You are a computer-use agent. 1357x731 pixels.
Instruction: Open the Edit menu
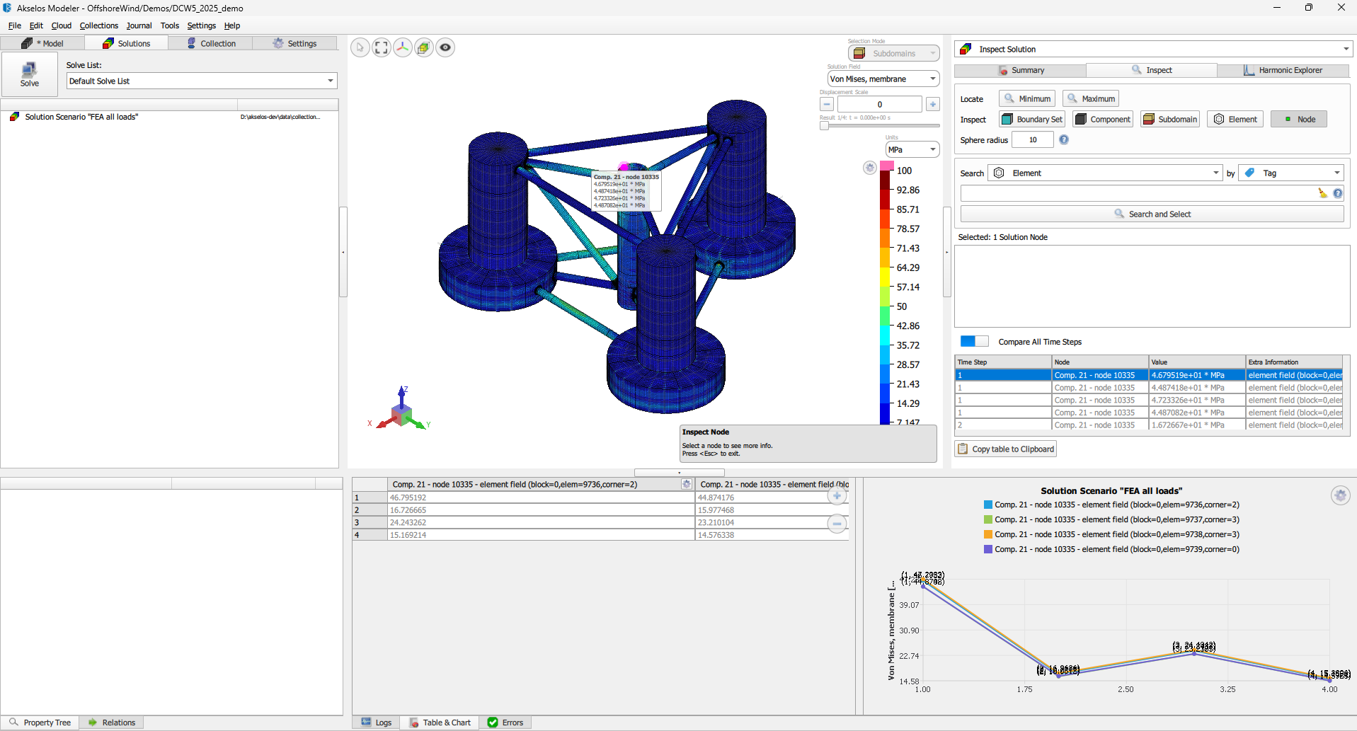pyautogui.click(x=36, y=25)
